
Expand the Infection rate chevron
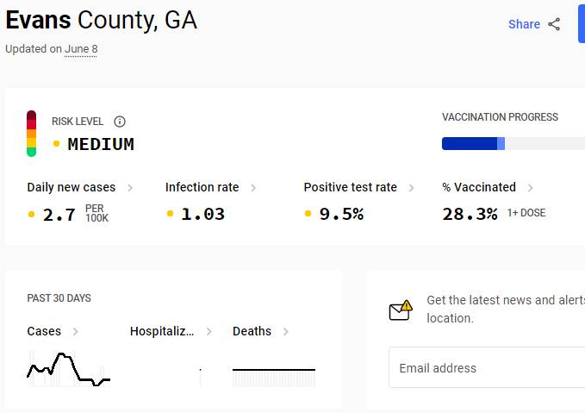point(253,187)
